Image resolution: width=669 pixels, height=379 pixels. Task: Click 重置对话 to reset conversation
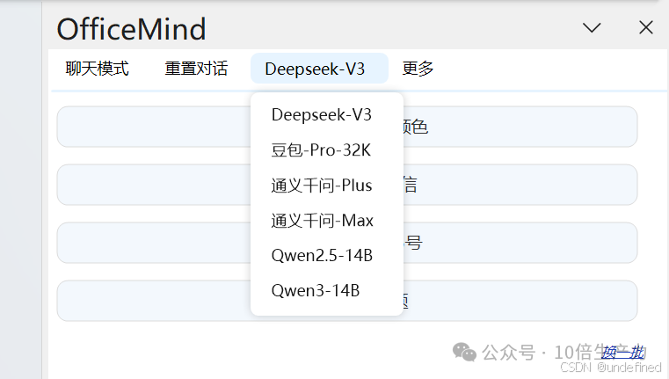[196, 69]
